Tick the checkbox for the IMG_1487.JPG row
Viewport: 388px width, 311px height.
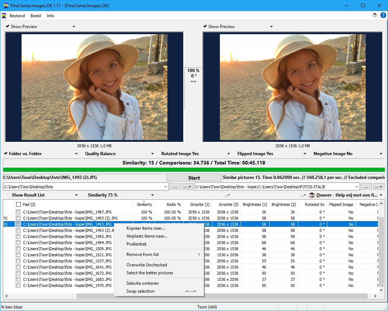(x=18, y=212)
